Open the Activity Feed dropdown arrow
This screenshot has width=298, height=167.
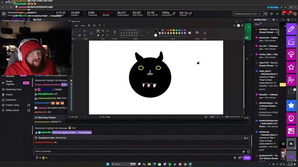269,19
